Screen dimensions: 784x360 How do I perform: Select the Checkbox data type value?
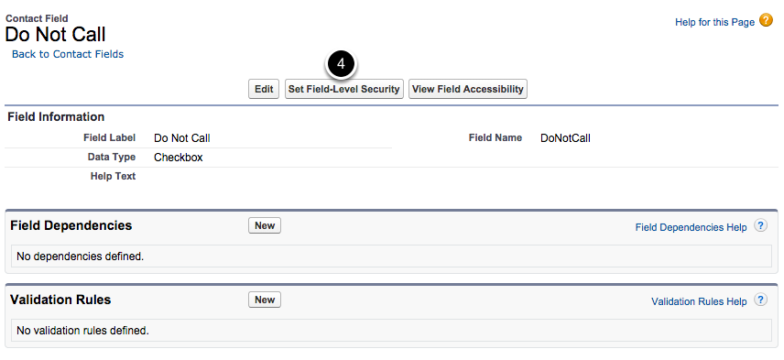179,157
